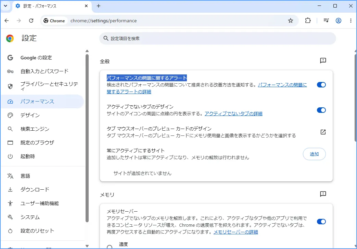Open 既定のブラウザ settings section
This screenshot has height=249, width=357.
[x=42, y=143]
